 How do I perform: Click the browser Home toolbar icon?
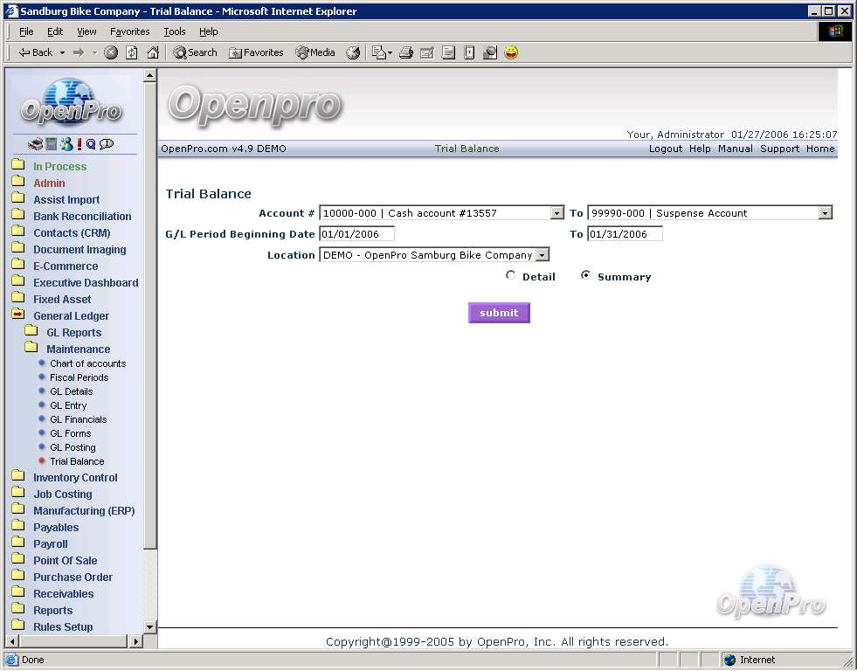[x=153, y=52]
